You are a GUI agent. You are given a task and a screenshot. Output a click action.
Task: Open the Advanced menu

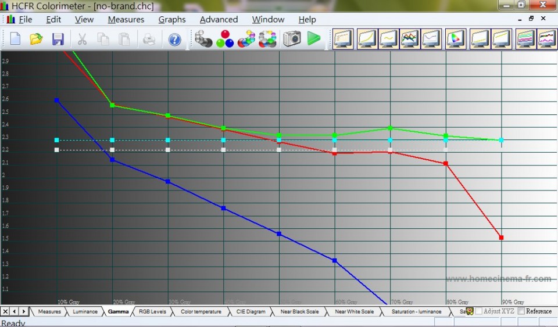pyautogui.click(x=219, y=20)
